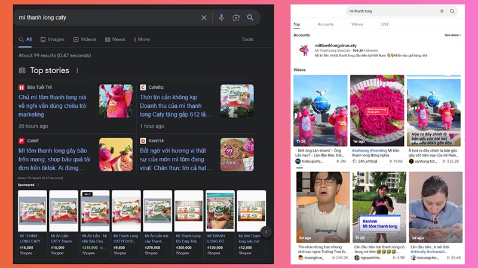Open Top stories options menu
The height and width of the screenshot is (268, 478).
click(78, 70)
